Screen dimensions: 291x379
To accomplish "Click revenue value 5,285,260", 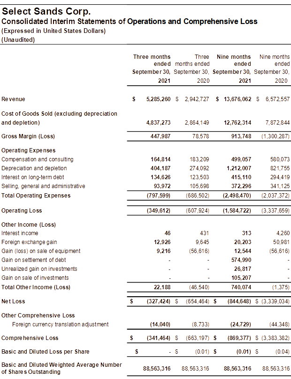I will tap(158, 99).
